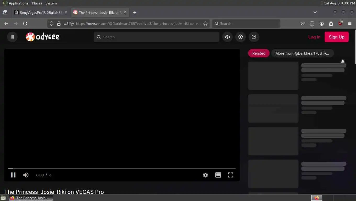Open the first related video thumbnail placeholder
The image size is (356, 201).
tap(273, 76)
